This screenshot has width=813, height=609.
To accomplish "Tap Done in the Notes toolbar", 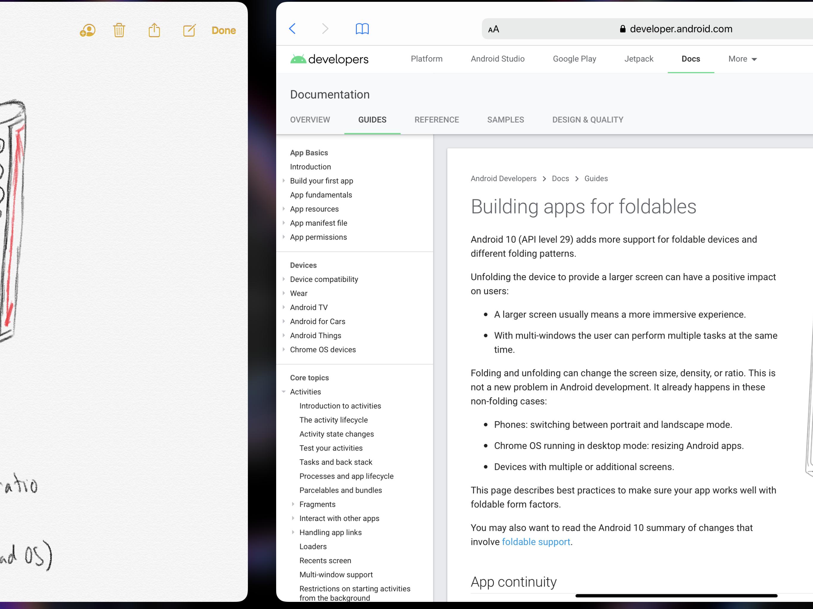I will (223, 30).
